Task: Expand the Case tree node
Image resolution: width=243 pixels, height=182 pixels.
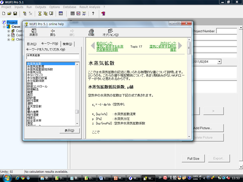Action: [4, 27]
